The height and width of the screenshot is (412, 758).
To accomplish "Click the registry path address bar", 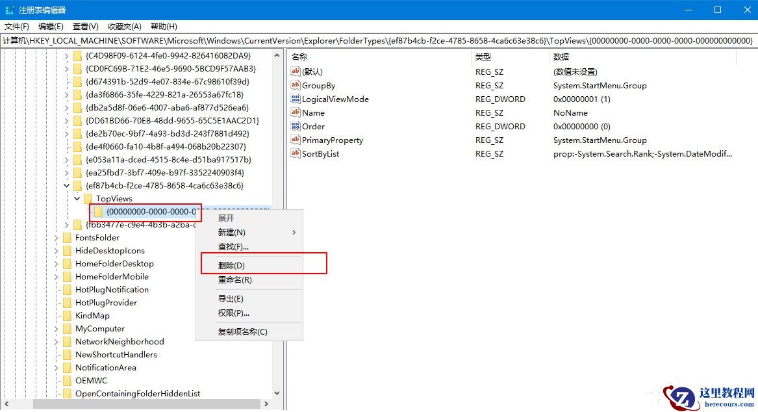I will [260, 40].
